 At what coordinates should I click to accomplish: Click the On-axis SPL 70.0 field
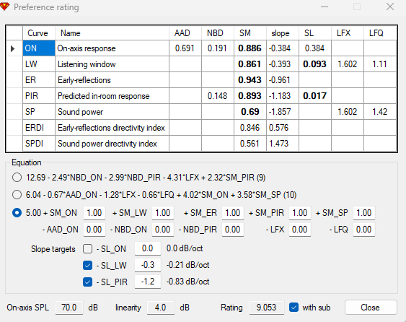coord(69,308)
